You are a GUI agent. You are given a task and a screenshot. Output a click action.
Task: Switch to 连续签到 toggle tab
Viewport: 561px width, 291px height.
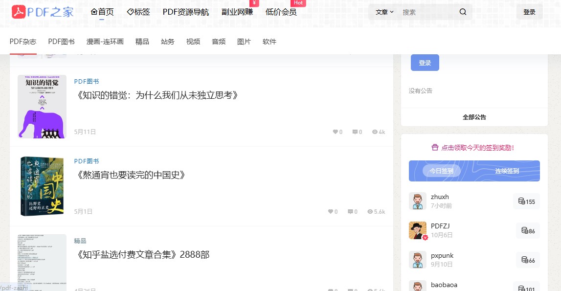point(507,171)
